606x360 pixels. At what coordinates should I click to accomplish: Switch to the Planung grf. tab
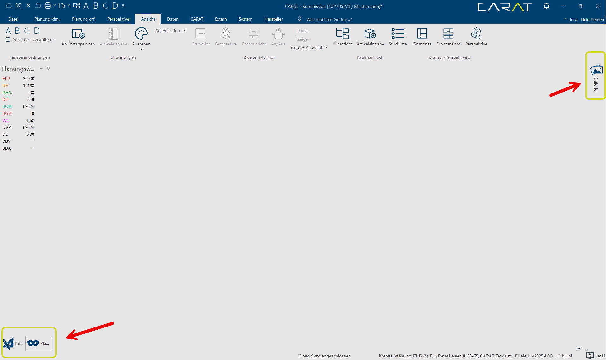coord(83,19)
